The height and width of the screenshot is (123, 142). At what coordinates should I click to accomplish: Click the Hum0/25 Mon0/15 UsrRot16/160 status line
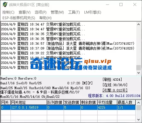(45, 88)
